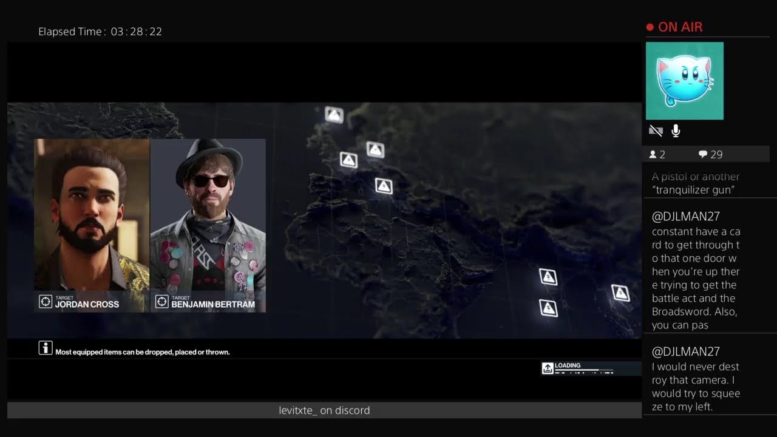Click the target crosshair icon beside Jordan Cross
Screen dimensions: 777x437
(x=46, y=302)
